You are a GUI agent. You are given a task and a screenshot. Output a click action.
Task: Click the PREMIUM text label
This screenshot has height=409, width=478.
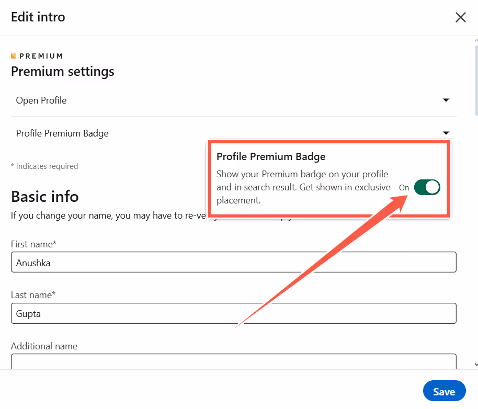40,55
